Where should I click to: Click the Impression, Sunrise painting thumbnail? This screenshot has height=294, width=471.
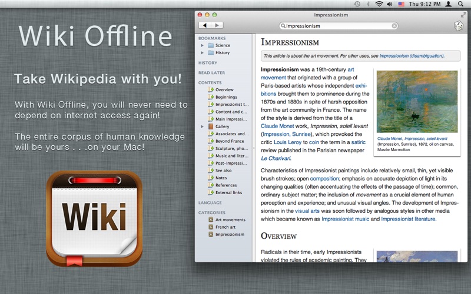[417, 101]
